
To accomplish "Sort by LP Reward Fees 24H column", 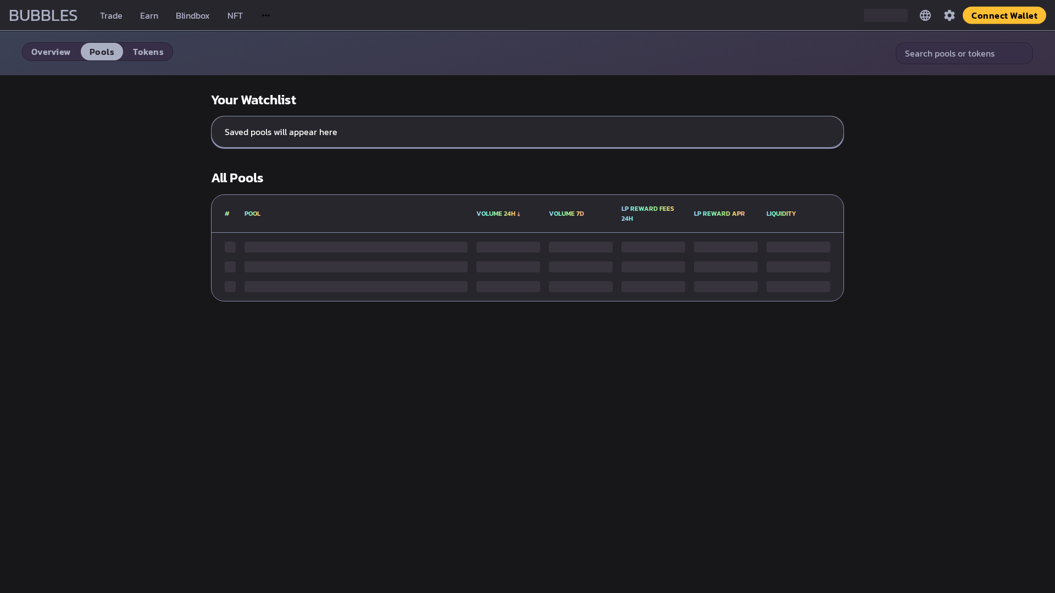I will [647, 214].
